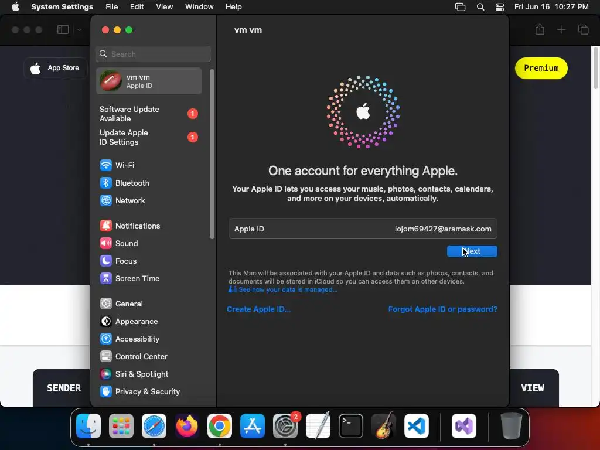Launch Google Chrome from the Dock
The image size is (600, 450).
[220, 426]
